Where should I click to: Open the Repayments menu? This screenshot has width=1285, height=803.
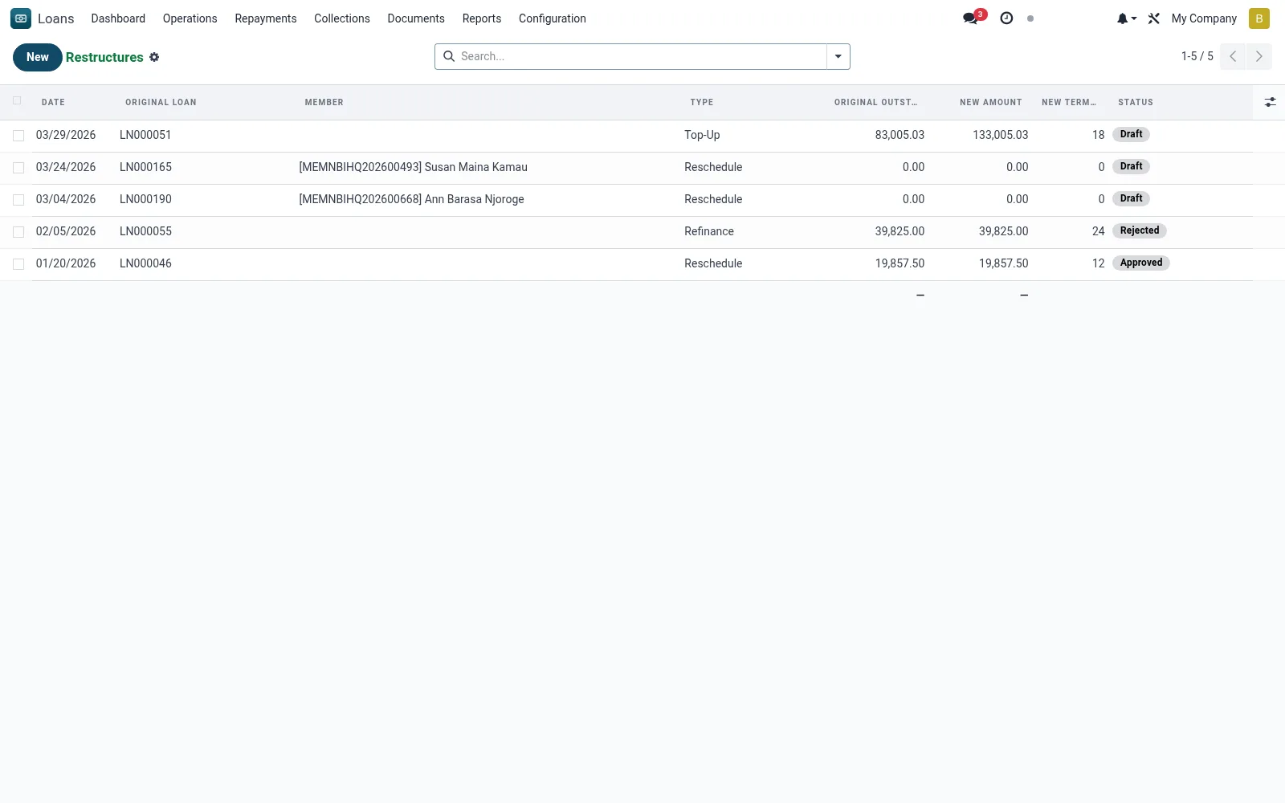tap(265, 18)
